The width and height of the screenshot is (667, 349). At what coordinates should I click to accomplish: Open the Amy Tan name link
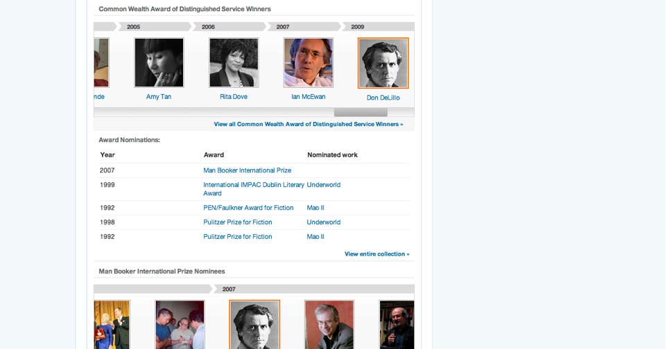pyautogui.click(x=159, y=96)
